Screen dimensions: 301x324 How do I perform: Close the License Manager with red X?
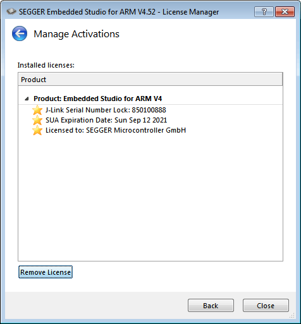[285, 11]
